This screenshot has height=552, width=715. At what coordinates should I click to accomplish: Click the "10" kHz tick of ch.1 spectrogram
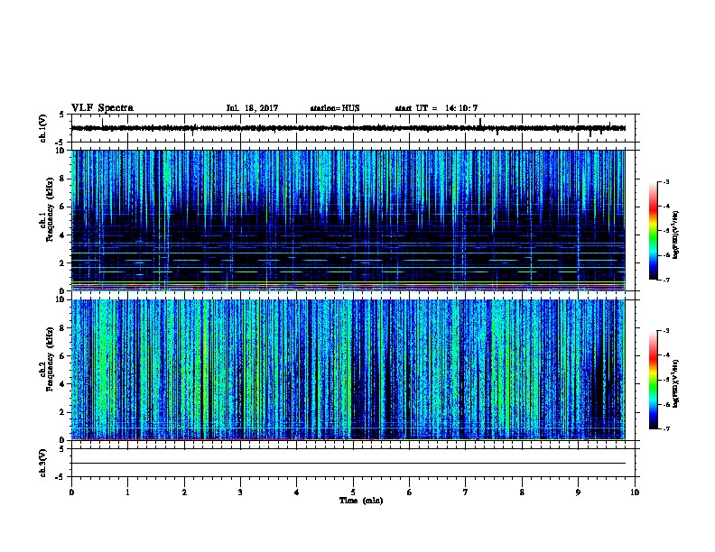coord(61,151)
